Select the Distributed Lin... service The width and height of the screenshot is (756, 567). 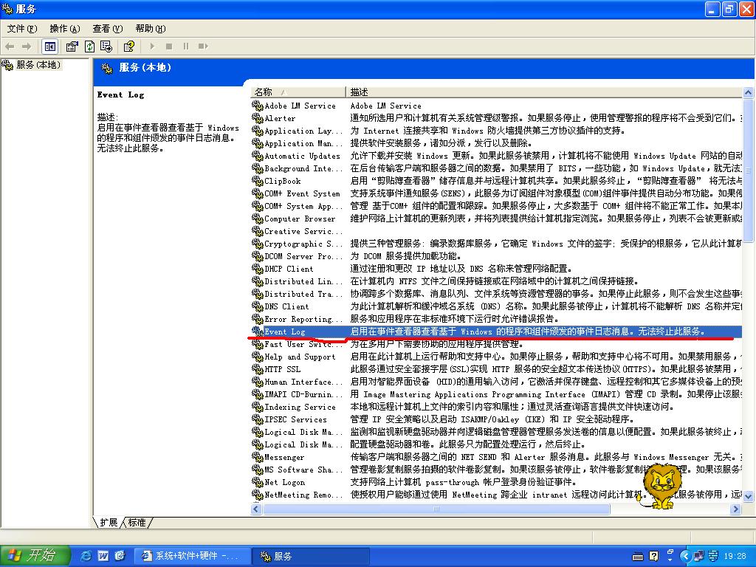(496, 281)
